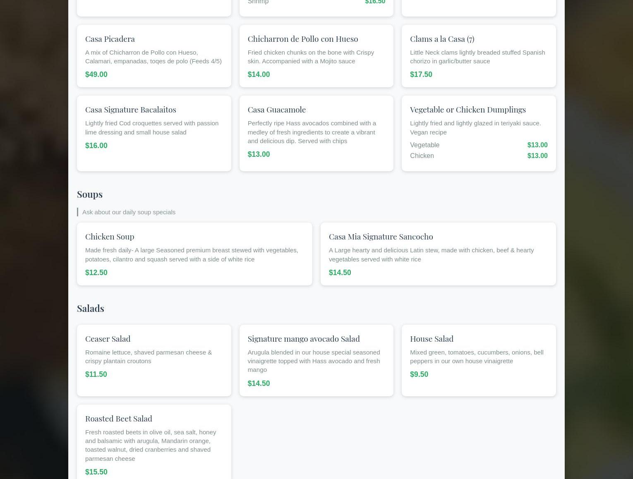Click the $14.50 mango avocado salad price
Screen dimensions: 633x479
coord(259,383)
